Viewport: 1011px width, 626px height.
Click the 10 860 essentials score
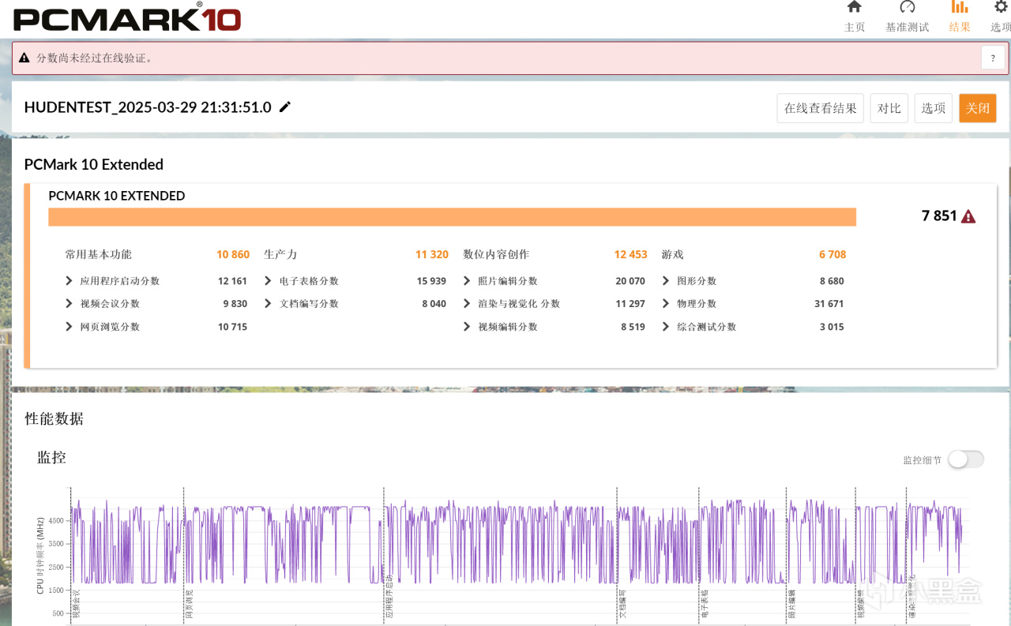233,254
